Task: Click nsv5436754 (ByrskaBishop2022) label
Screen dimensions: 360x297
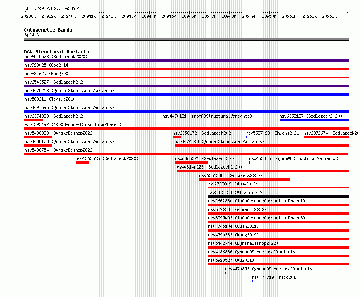Action: (x=59, y=150)
